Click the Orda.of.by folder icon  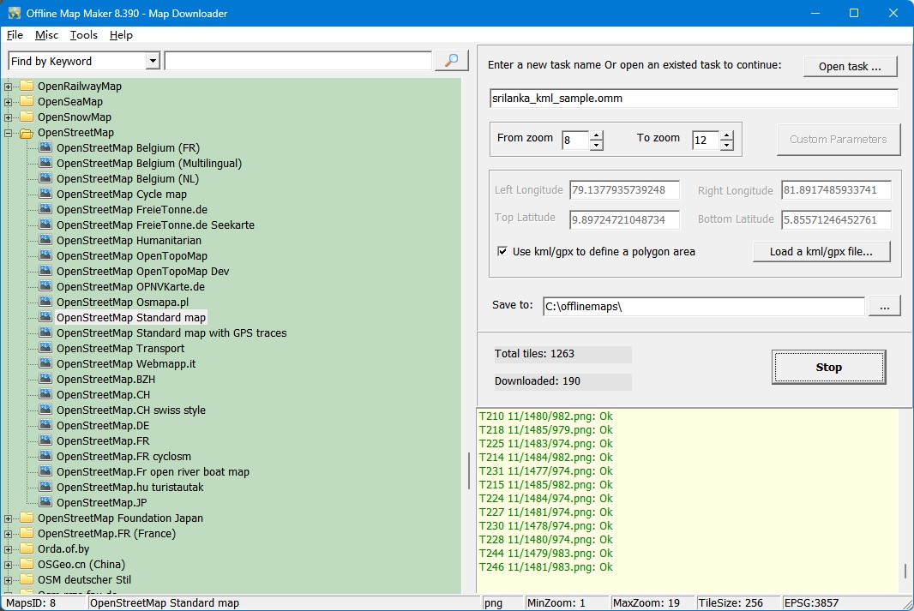point(27,548)
